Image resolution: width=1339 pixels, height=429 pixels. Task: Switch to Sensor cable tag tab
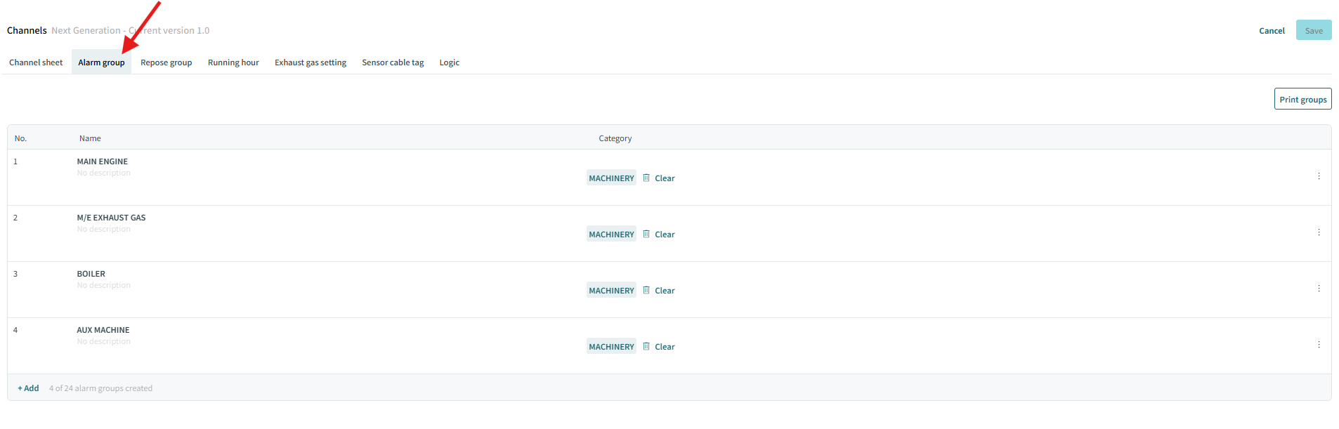click(393, 62)
